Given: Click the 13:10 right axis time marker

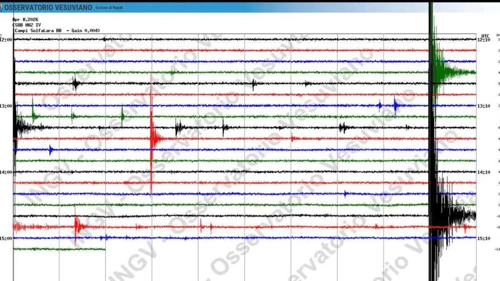Looking at the screenshot, I should (484, 106).
